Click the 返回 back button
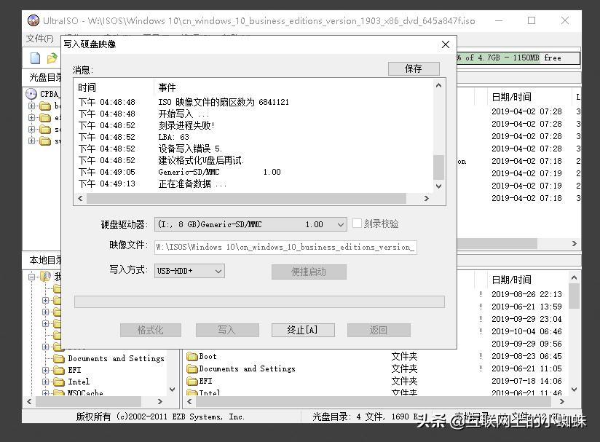This screenshot has width=600, height=442. pyautogui.click(x=378, y=329)
